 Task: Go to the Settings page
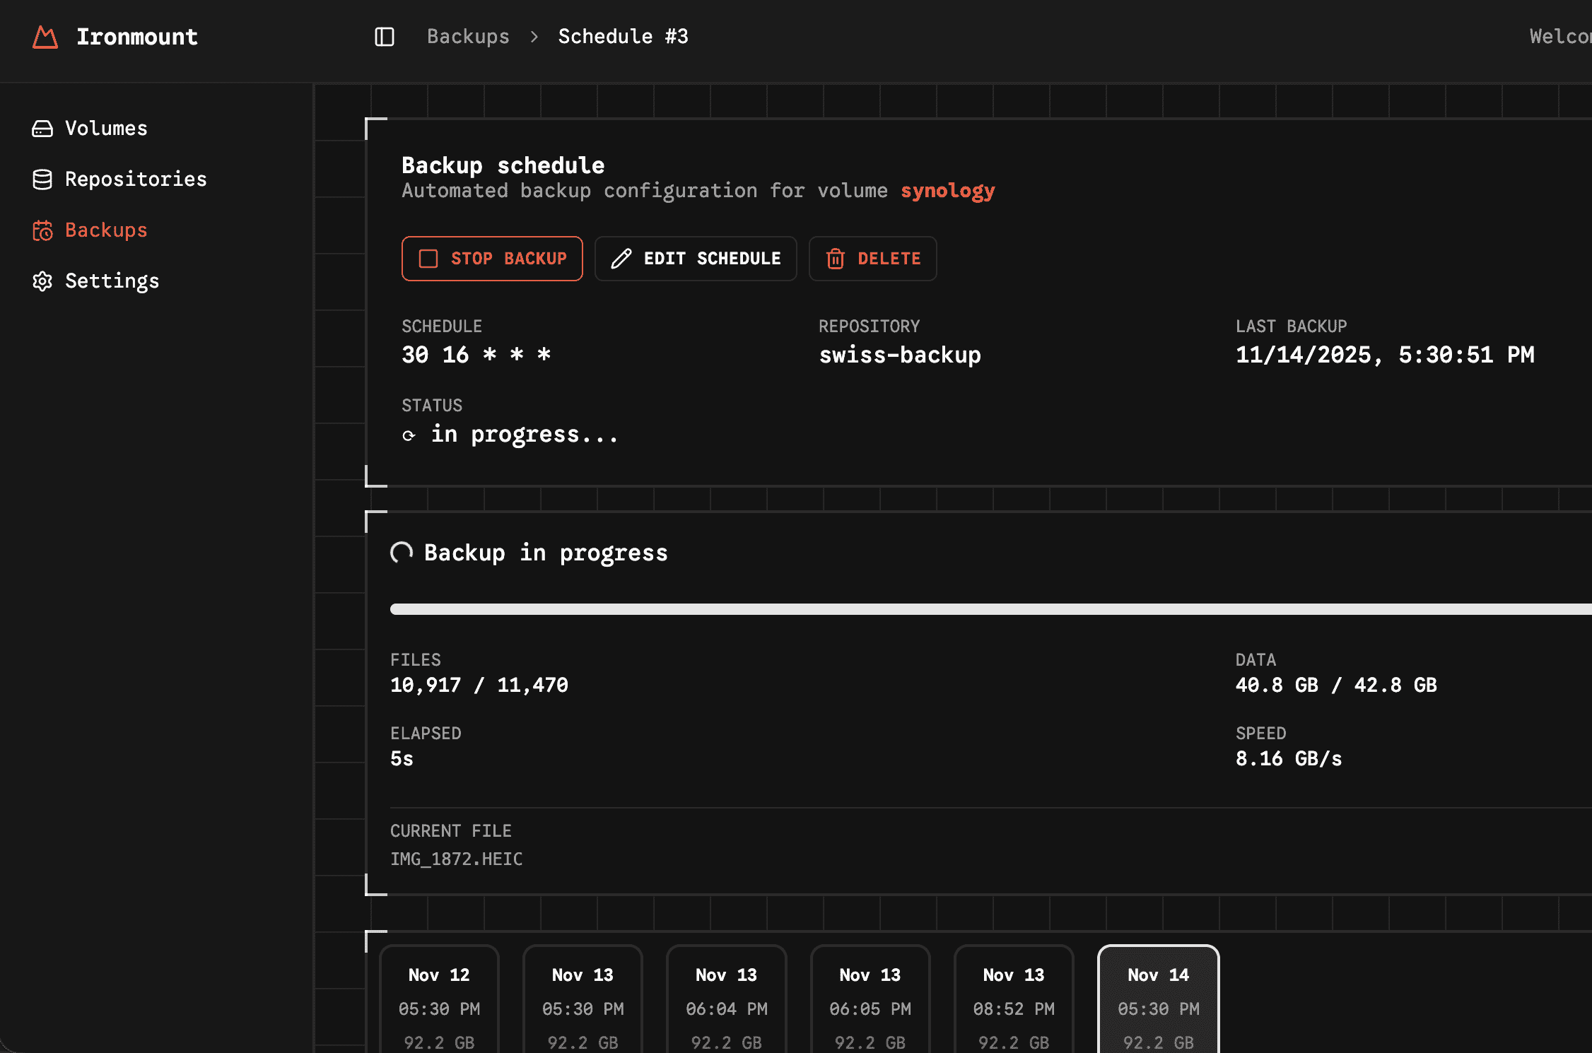coord(112,281)
